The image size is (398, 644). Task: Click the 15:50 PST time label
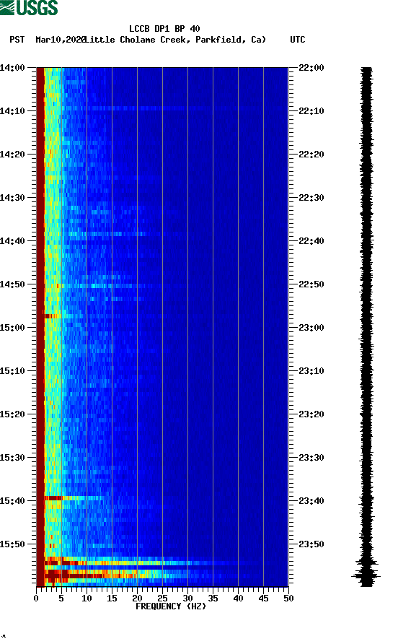(12, 544)
